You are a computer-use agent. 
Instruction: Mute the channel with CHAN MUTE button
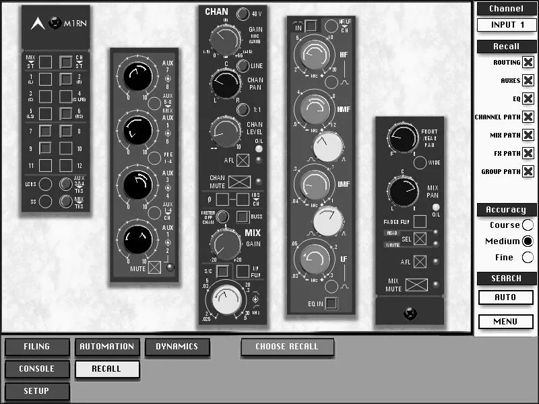[x=240, y=181]
